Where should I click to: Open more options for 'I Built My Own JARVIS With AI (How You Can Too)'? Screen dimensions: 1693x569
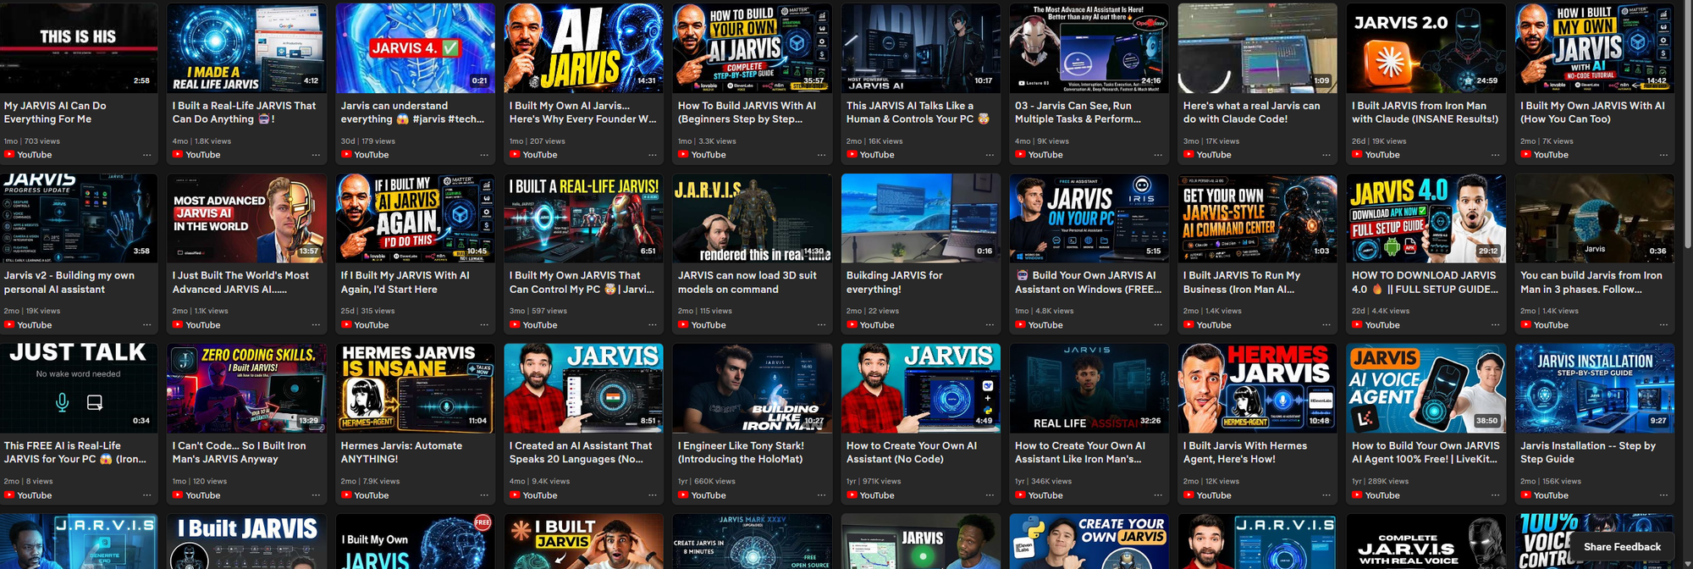click(x=1663, y=155)
